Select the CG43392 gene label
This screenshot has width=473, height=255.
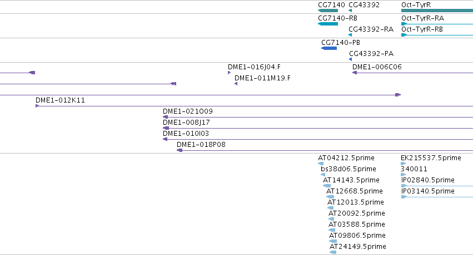364,5
